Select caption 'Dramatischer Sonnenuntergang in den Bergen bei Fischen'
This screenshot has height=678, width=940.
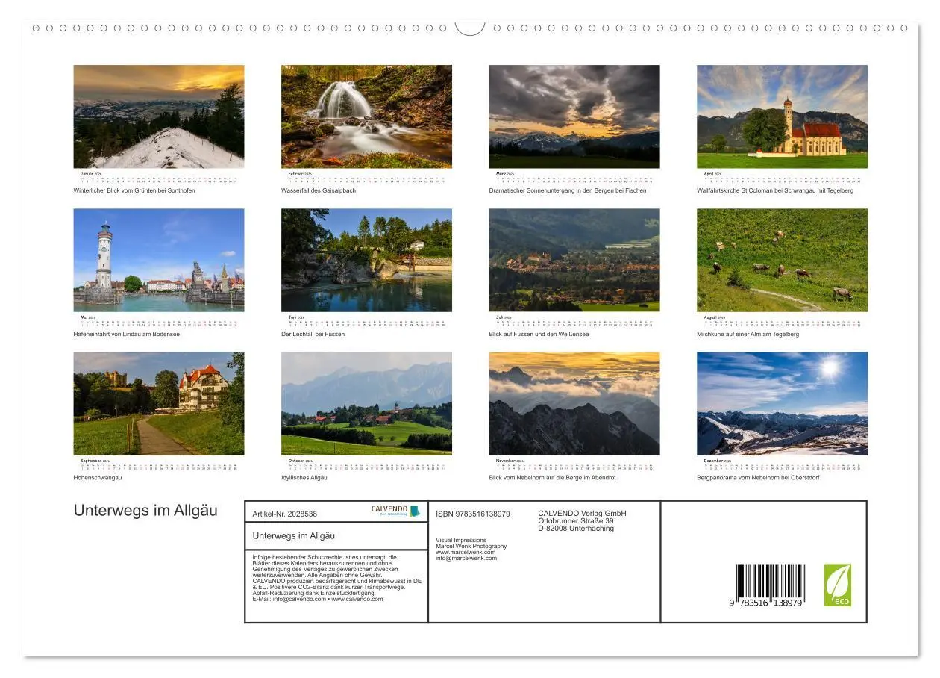pyautogui.click(x=568, y=190)
